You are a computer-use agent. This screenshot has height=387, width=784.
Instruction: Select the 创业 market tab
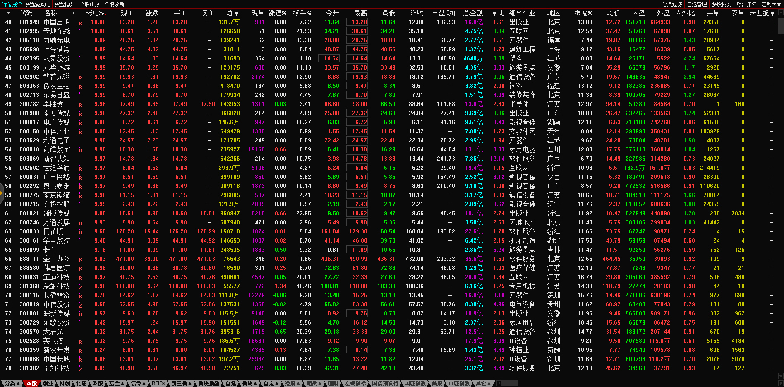point(48,383)
